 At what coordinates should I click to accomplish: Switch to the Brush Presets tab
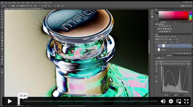pyautogui.click(x=162, y=55)
